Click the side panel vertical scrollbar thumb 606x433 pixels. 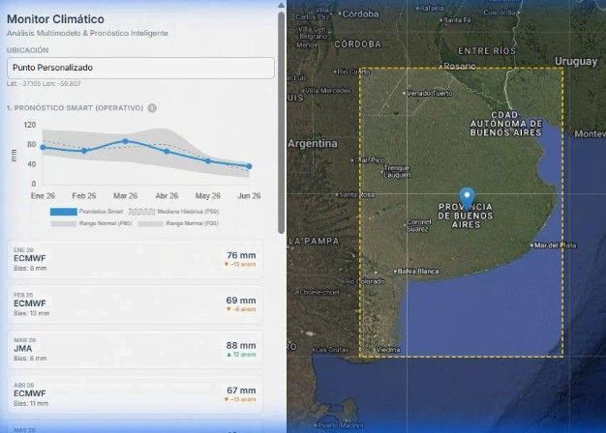pyautogui.click(x=282, y=122)
